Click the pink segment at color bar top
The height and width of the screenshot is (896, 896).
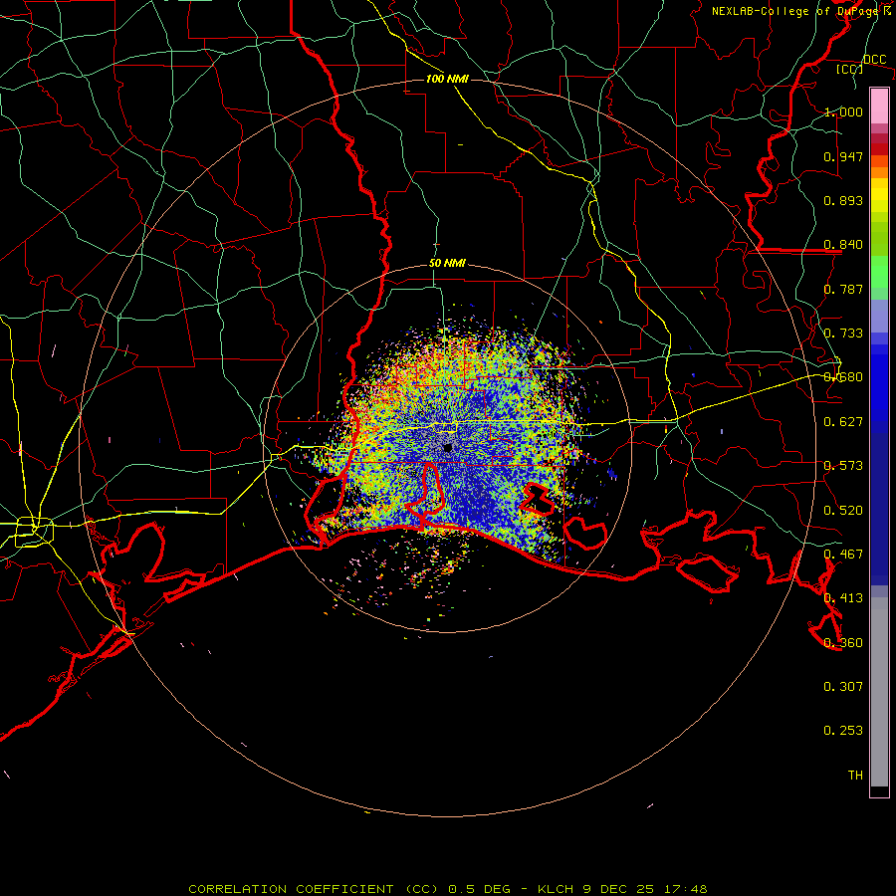879,106
